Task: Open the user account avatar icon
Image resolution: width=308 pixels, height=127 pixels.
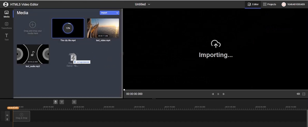Action: 284,4
